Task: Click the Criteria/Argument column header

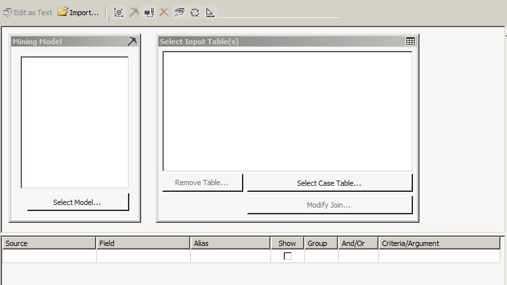Action: (439, 243)
